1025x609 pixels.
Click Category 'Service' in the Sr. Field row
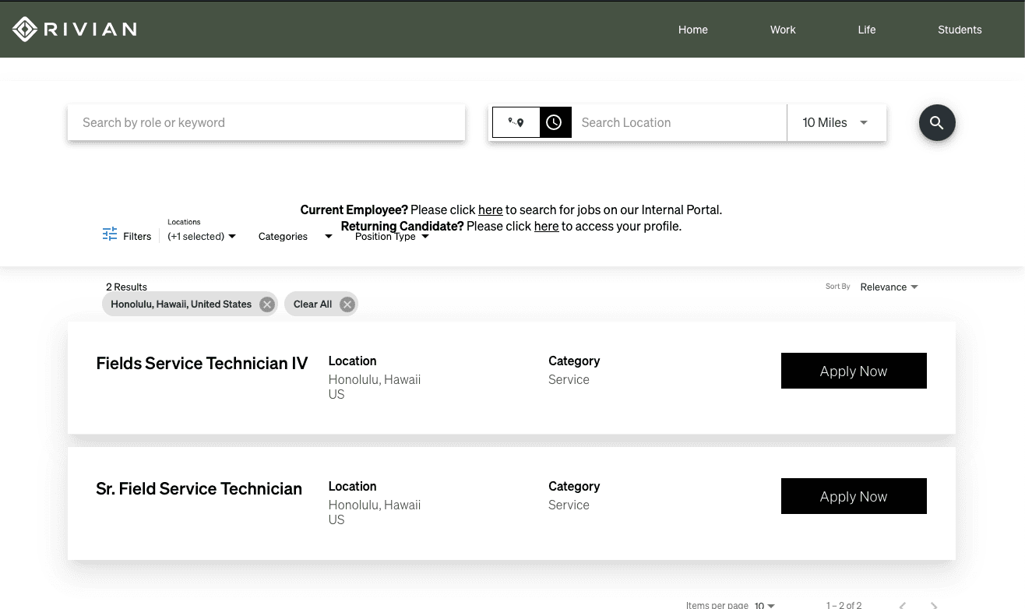coord(569,505)
